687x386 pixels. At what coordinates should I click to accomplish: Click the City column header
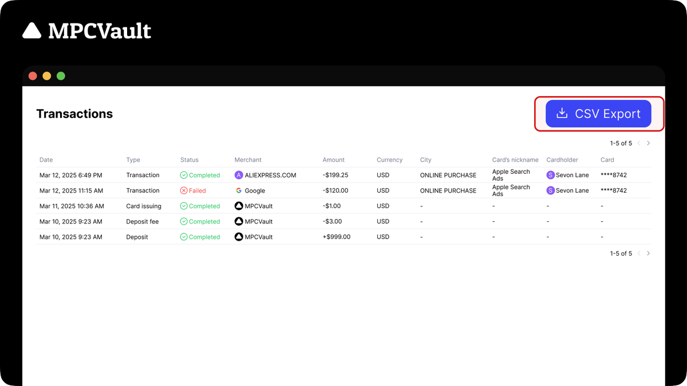tap(426, 160)
